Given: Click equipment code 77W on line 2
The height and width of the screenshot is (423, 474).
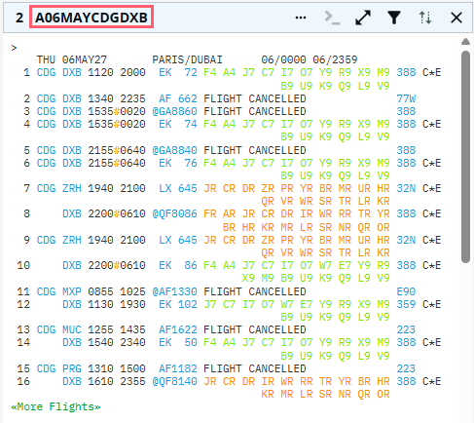Looking at the screenshot, I should (406, 98).
